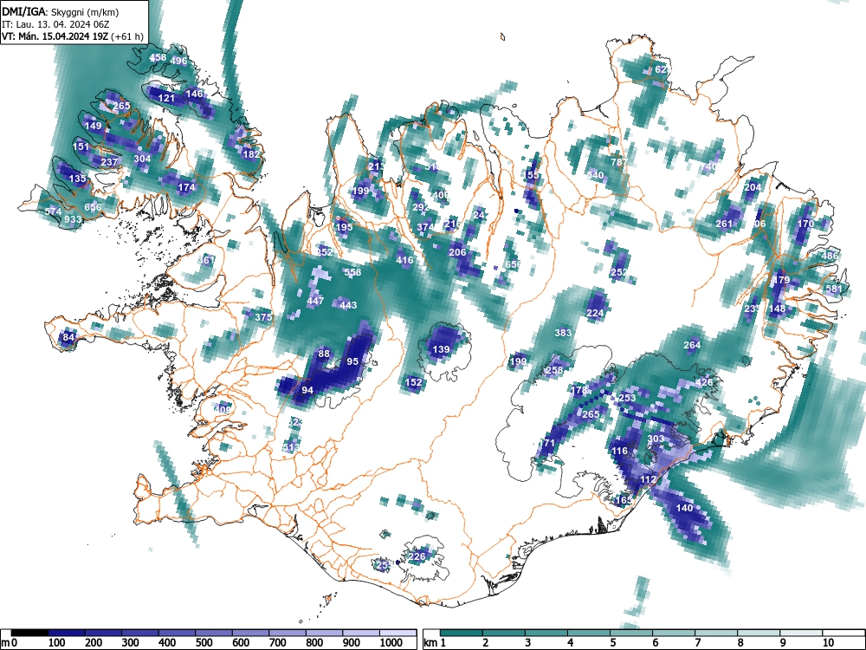The image size is (866, 650).
Task: Click the 'DMI/IGA: Skyggni (m/km)' title text
Action: click(x=61, y=12)
